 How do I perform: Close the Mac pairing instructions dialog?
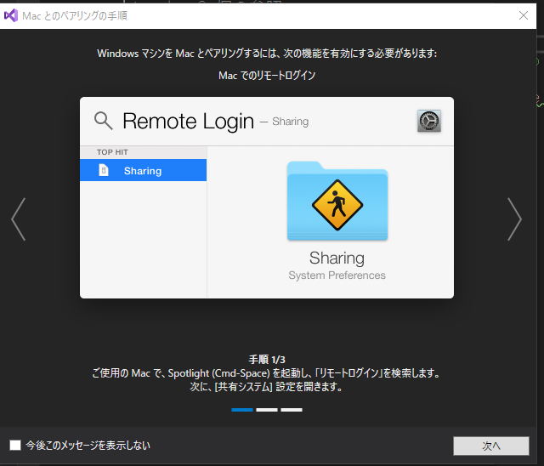tap(524, 15)
